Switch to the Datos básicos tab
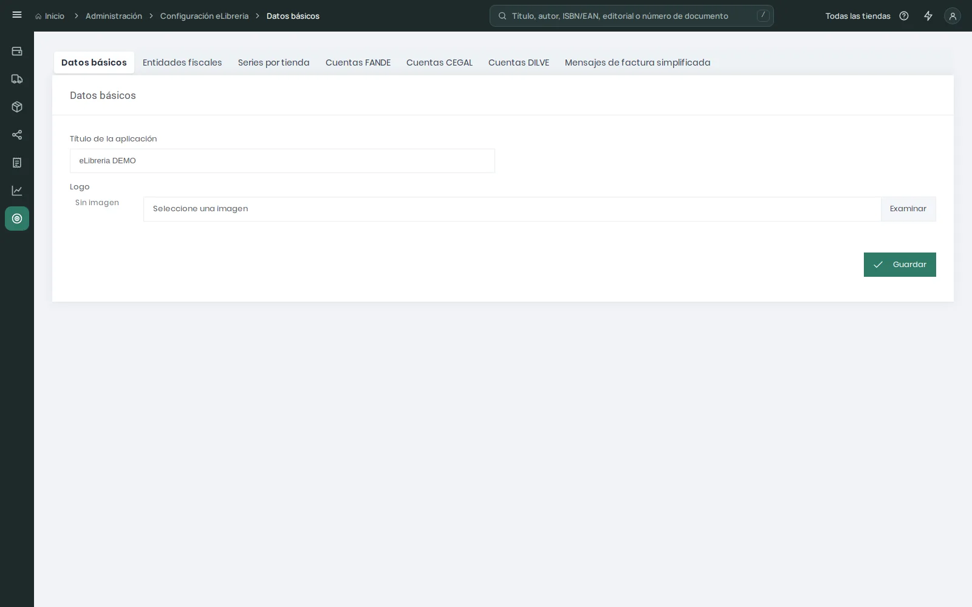This screenshot has height=607, width=972. (x=94, y=63)
